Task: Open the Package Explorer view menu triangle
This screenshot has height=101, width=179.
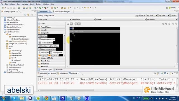Action: point(35,14)
